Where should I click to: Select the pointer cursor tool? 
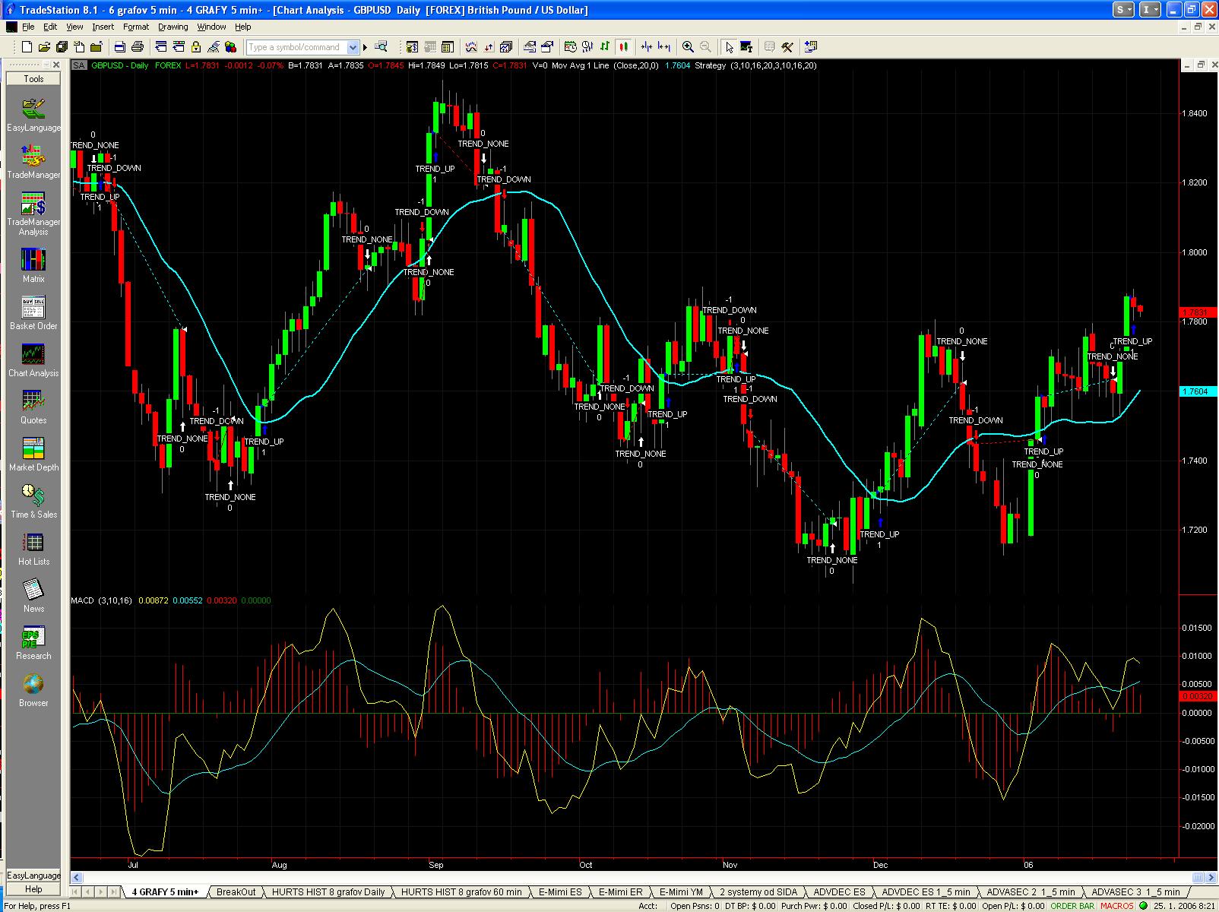coord(729,47)
